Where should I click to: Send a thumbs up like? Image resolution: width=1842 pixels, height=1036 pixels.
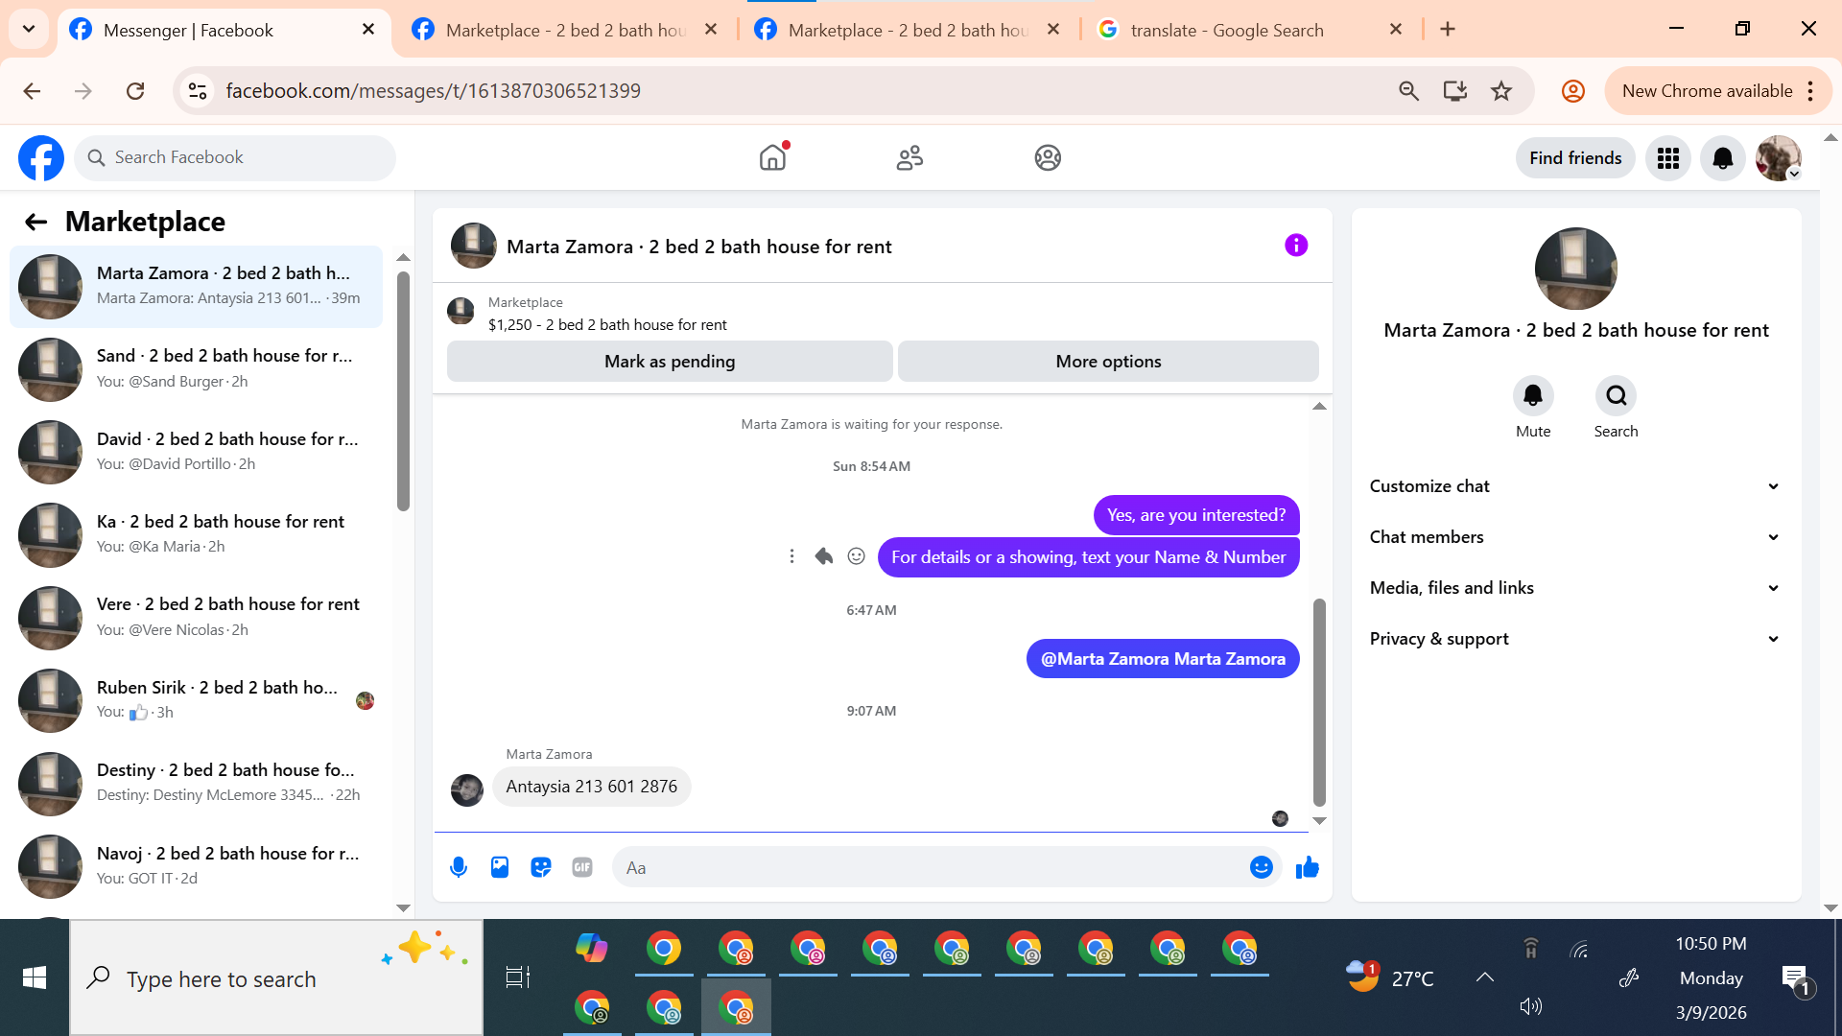click(1308, 867)
